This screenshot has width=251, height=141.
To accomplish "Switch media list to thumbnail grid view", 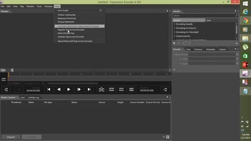I will [164, 137].
